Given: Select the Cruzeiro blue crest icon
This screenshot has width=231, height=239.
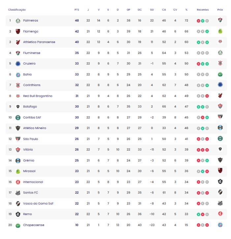Looking at the screenshot, I should click(18, 64).
